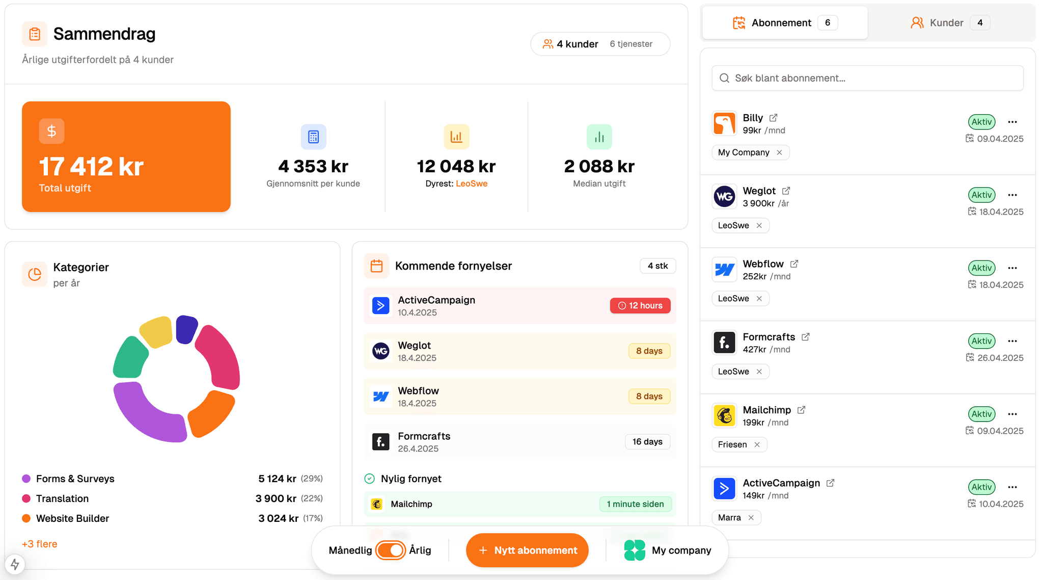1043x580 pixels.
Task: Click the Kategorier pie chart icon
Action: [35, 274]
